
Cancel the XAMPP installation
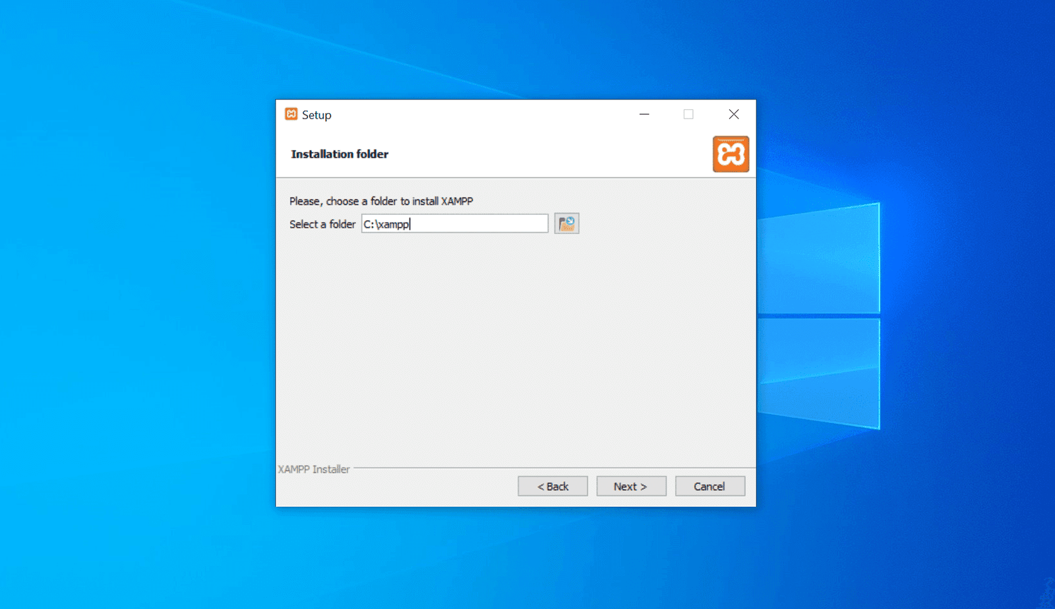(x=710, y=486)
